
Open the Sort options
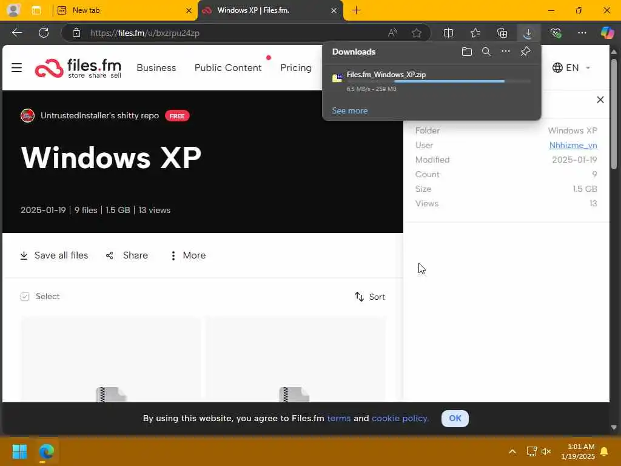pyautogui.click(x=369, y=297)
